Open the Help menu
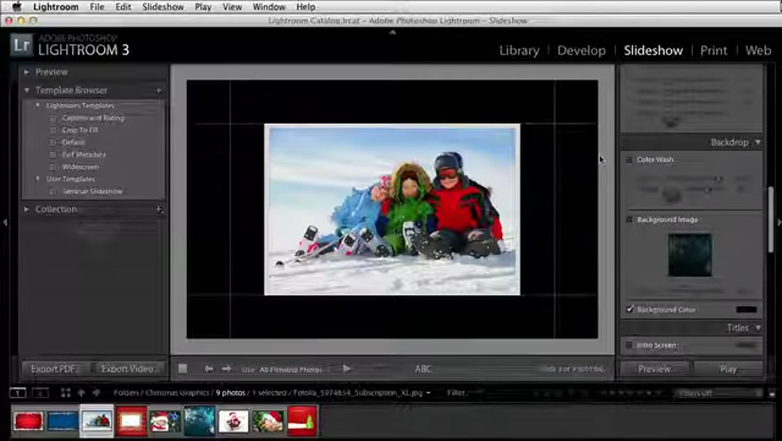This screenshot has width=782, height=441. click(x=306, y=7)
